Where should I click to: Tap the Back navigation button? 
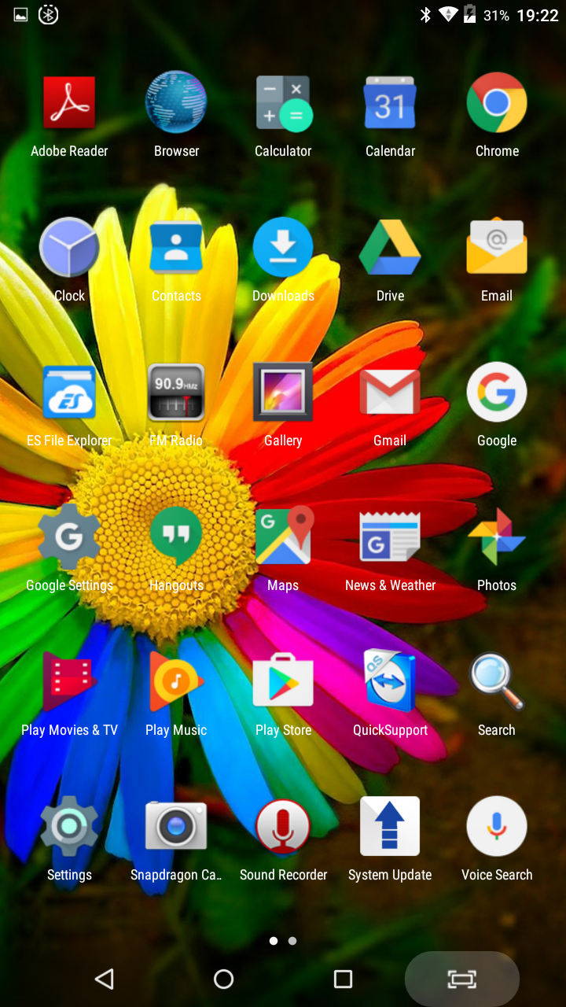104,979
